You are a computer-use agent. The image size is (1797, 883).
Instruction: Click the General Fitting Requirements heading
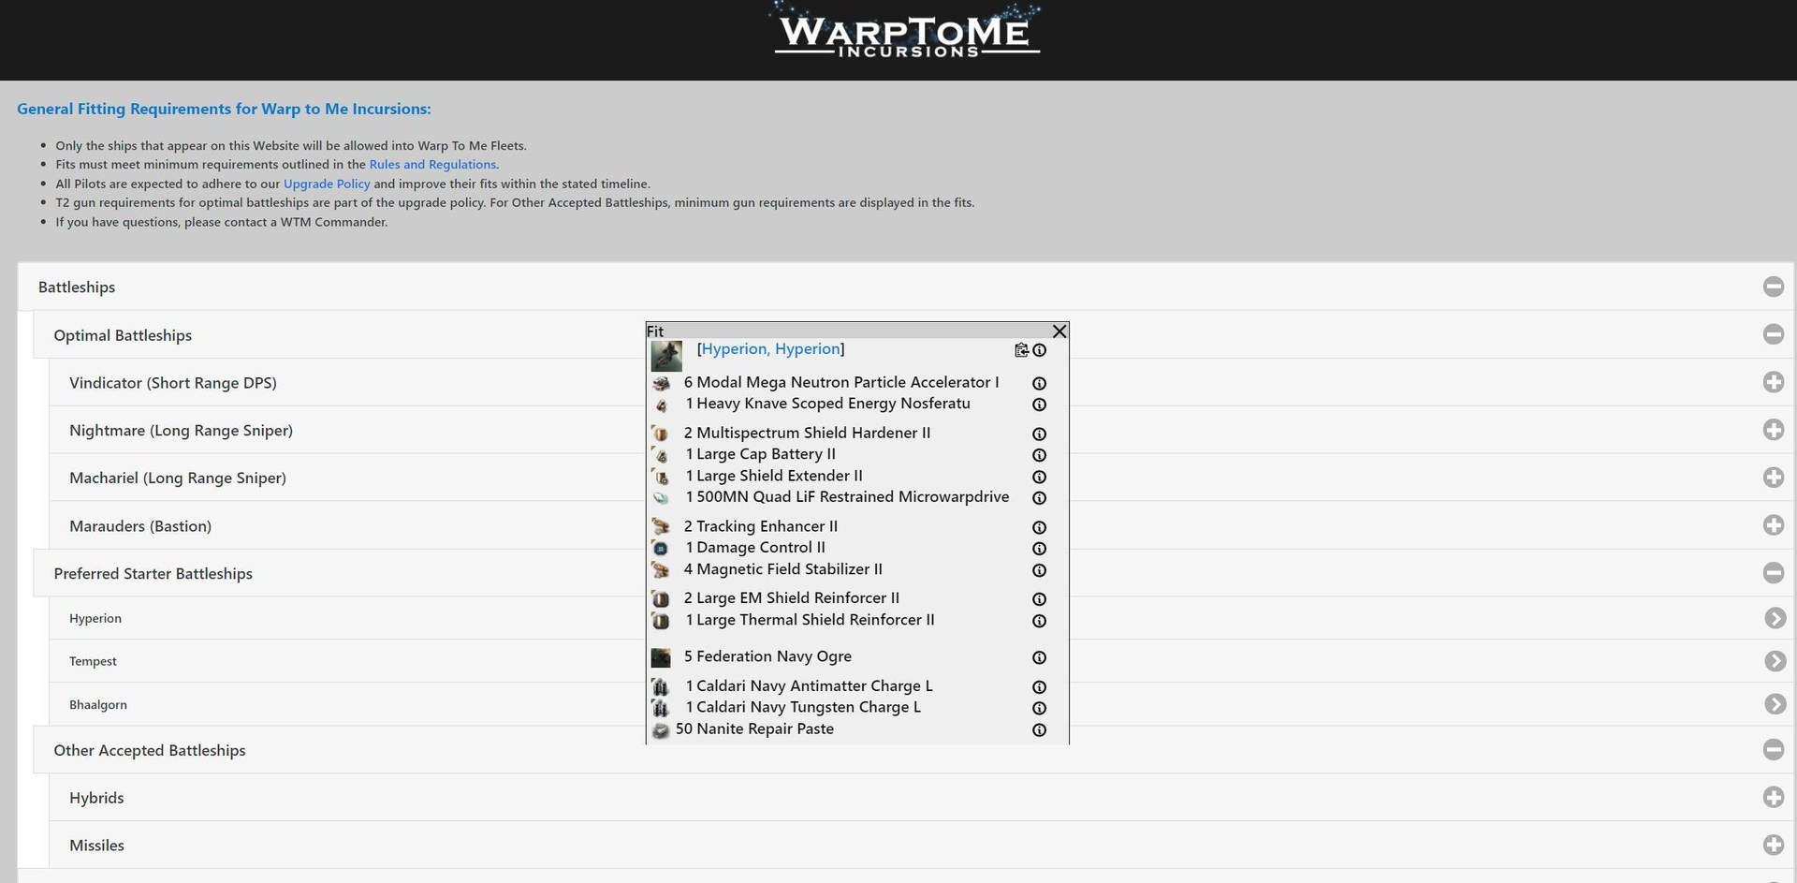click(224, 110)
